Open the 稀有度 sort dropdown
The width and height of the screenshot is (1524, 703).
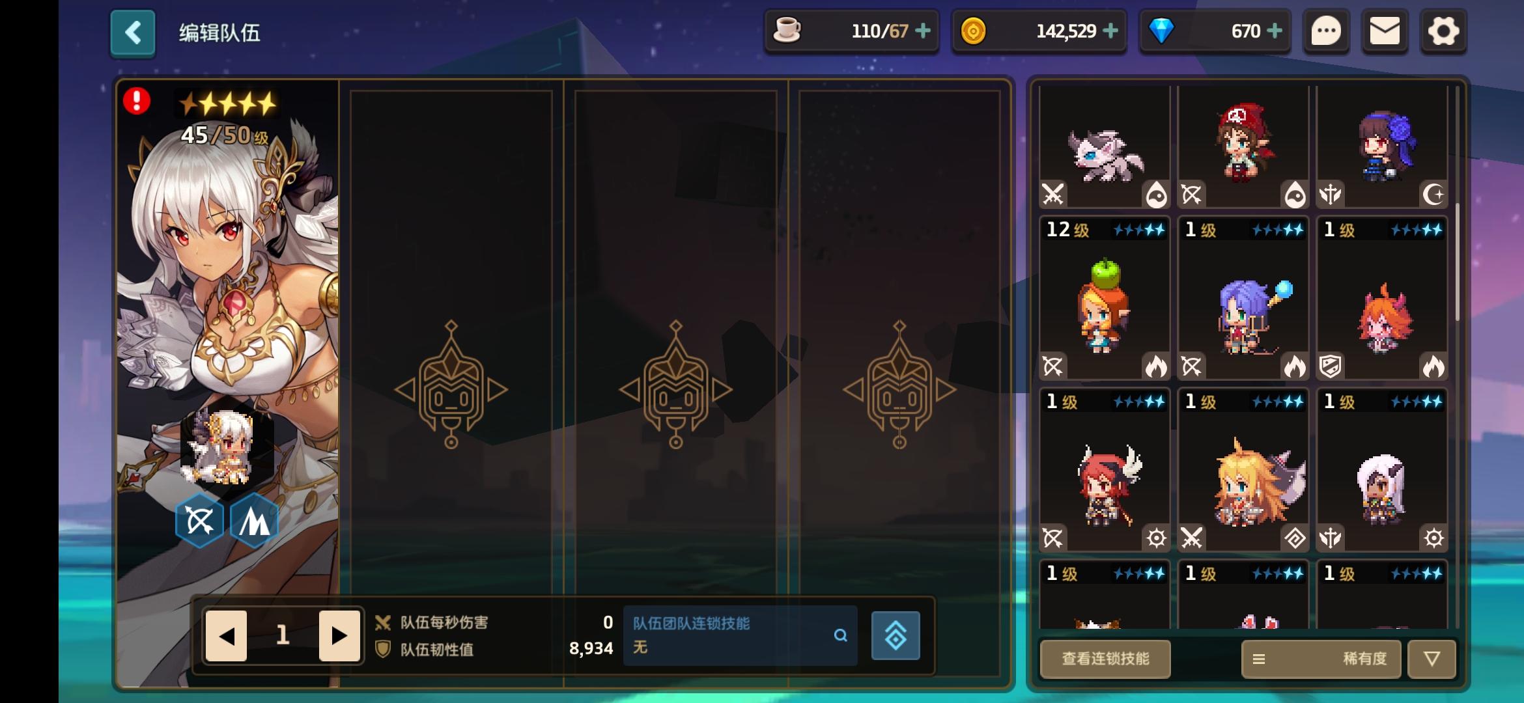(1321, 659)
